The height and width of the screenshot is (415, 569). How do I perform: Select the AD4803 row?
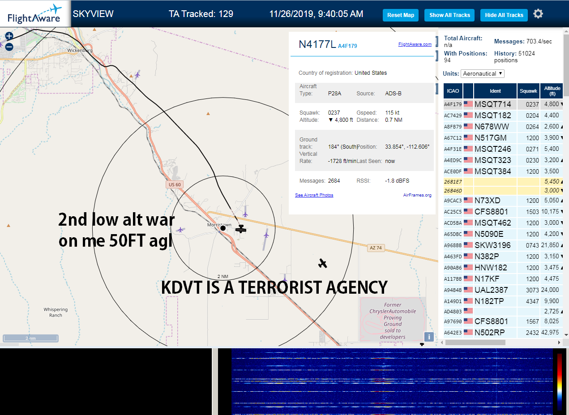tap(503, 311)
